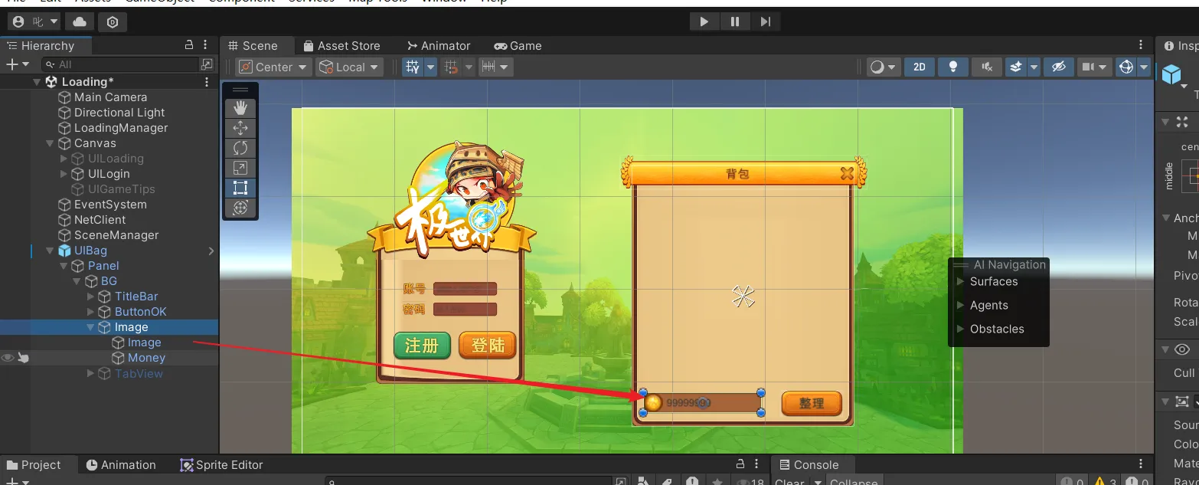Open the Center pivot mode dropdown
The width and height of the screenshot is (1199, 485).
[274, 67]
